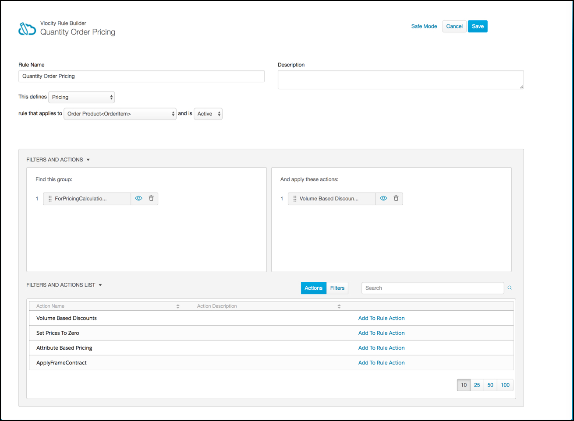Delete the Volume Based Discoun action via trash icon
The height and width of the screenshot is (421, 574).
(x=396, y=198)
